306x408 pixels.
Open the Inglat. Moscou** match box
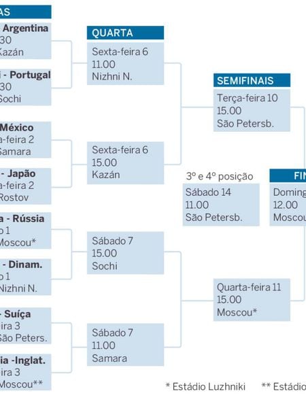click(26, 372)
